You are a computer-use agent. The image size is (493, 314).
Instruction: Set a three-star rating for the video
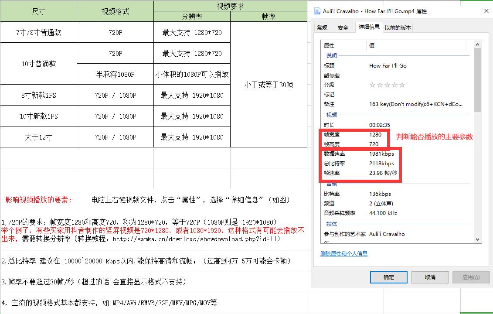(387, 85)
